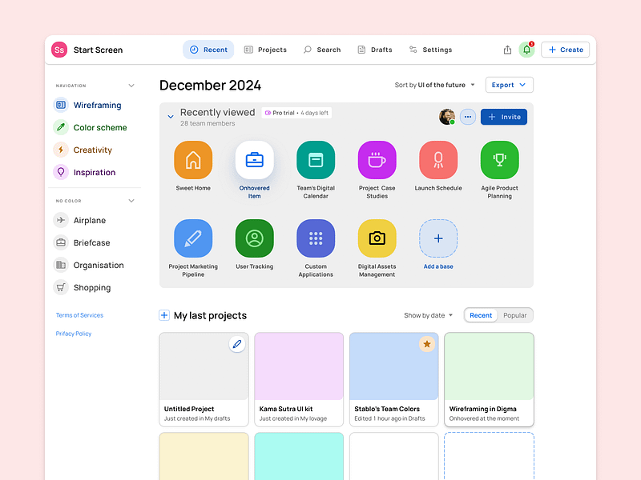641x480 pixels.
Task: Open Agile Product Planning trophy icon
Action: pos(499,160)
